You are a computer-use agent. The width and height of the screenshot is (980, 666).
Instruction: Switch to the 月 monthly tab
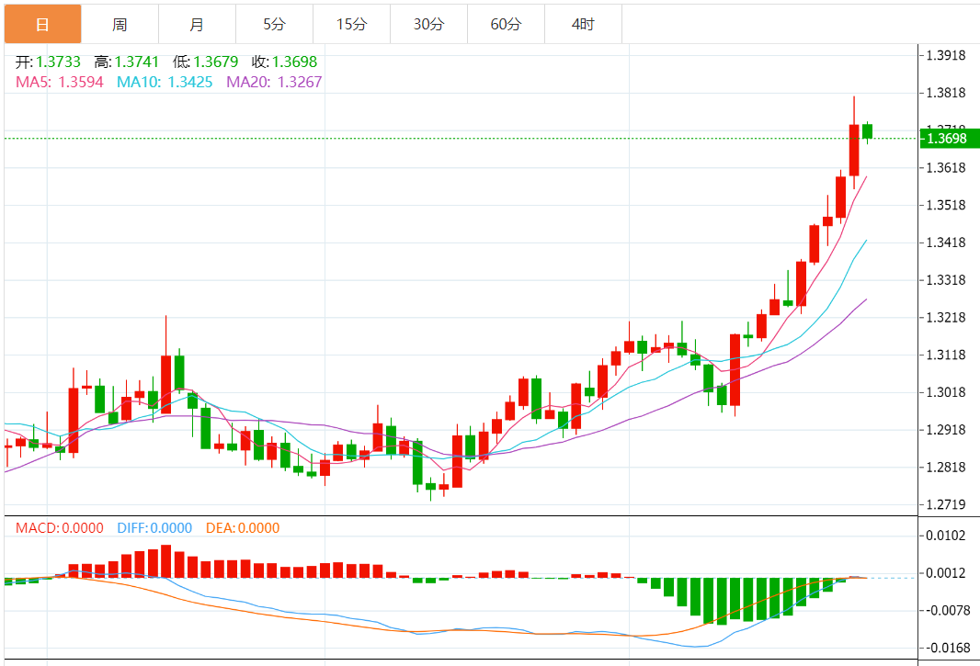[198, 25]
